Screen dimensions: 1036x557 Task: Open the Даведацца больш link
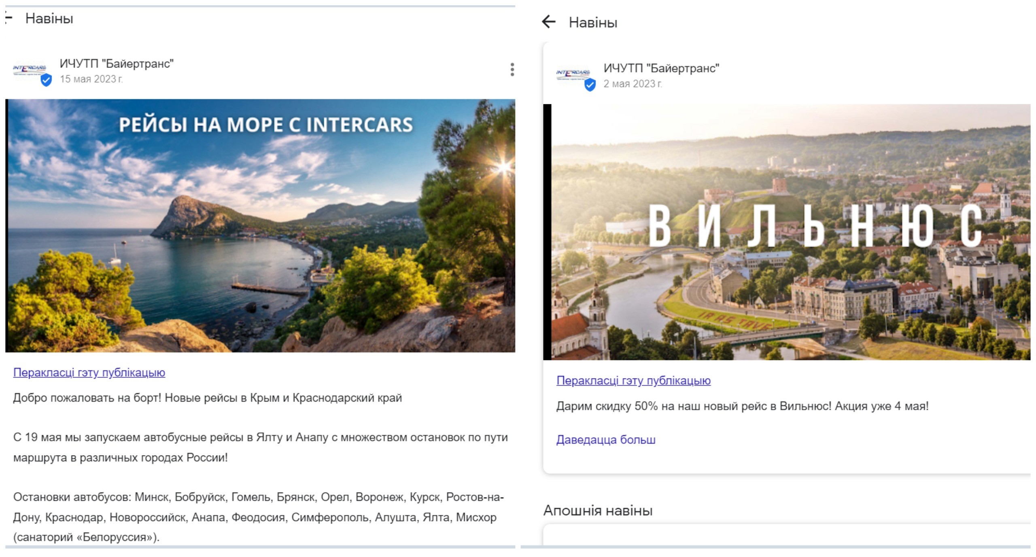pos(606,440)
